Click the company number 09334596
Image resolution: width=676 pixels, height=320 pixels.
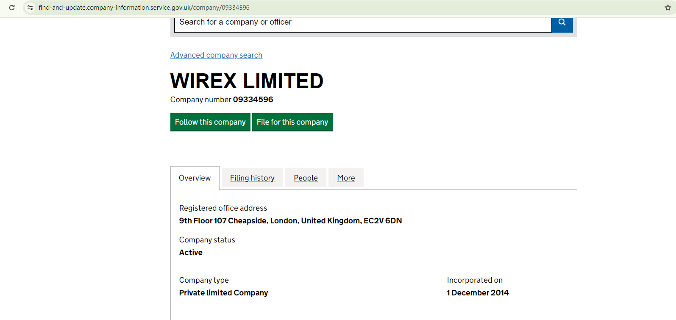[253, 100]
